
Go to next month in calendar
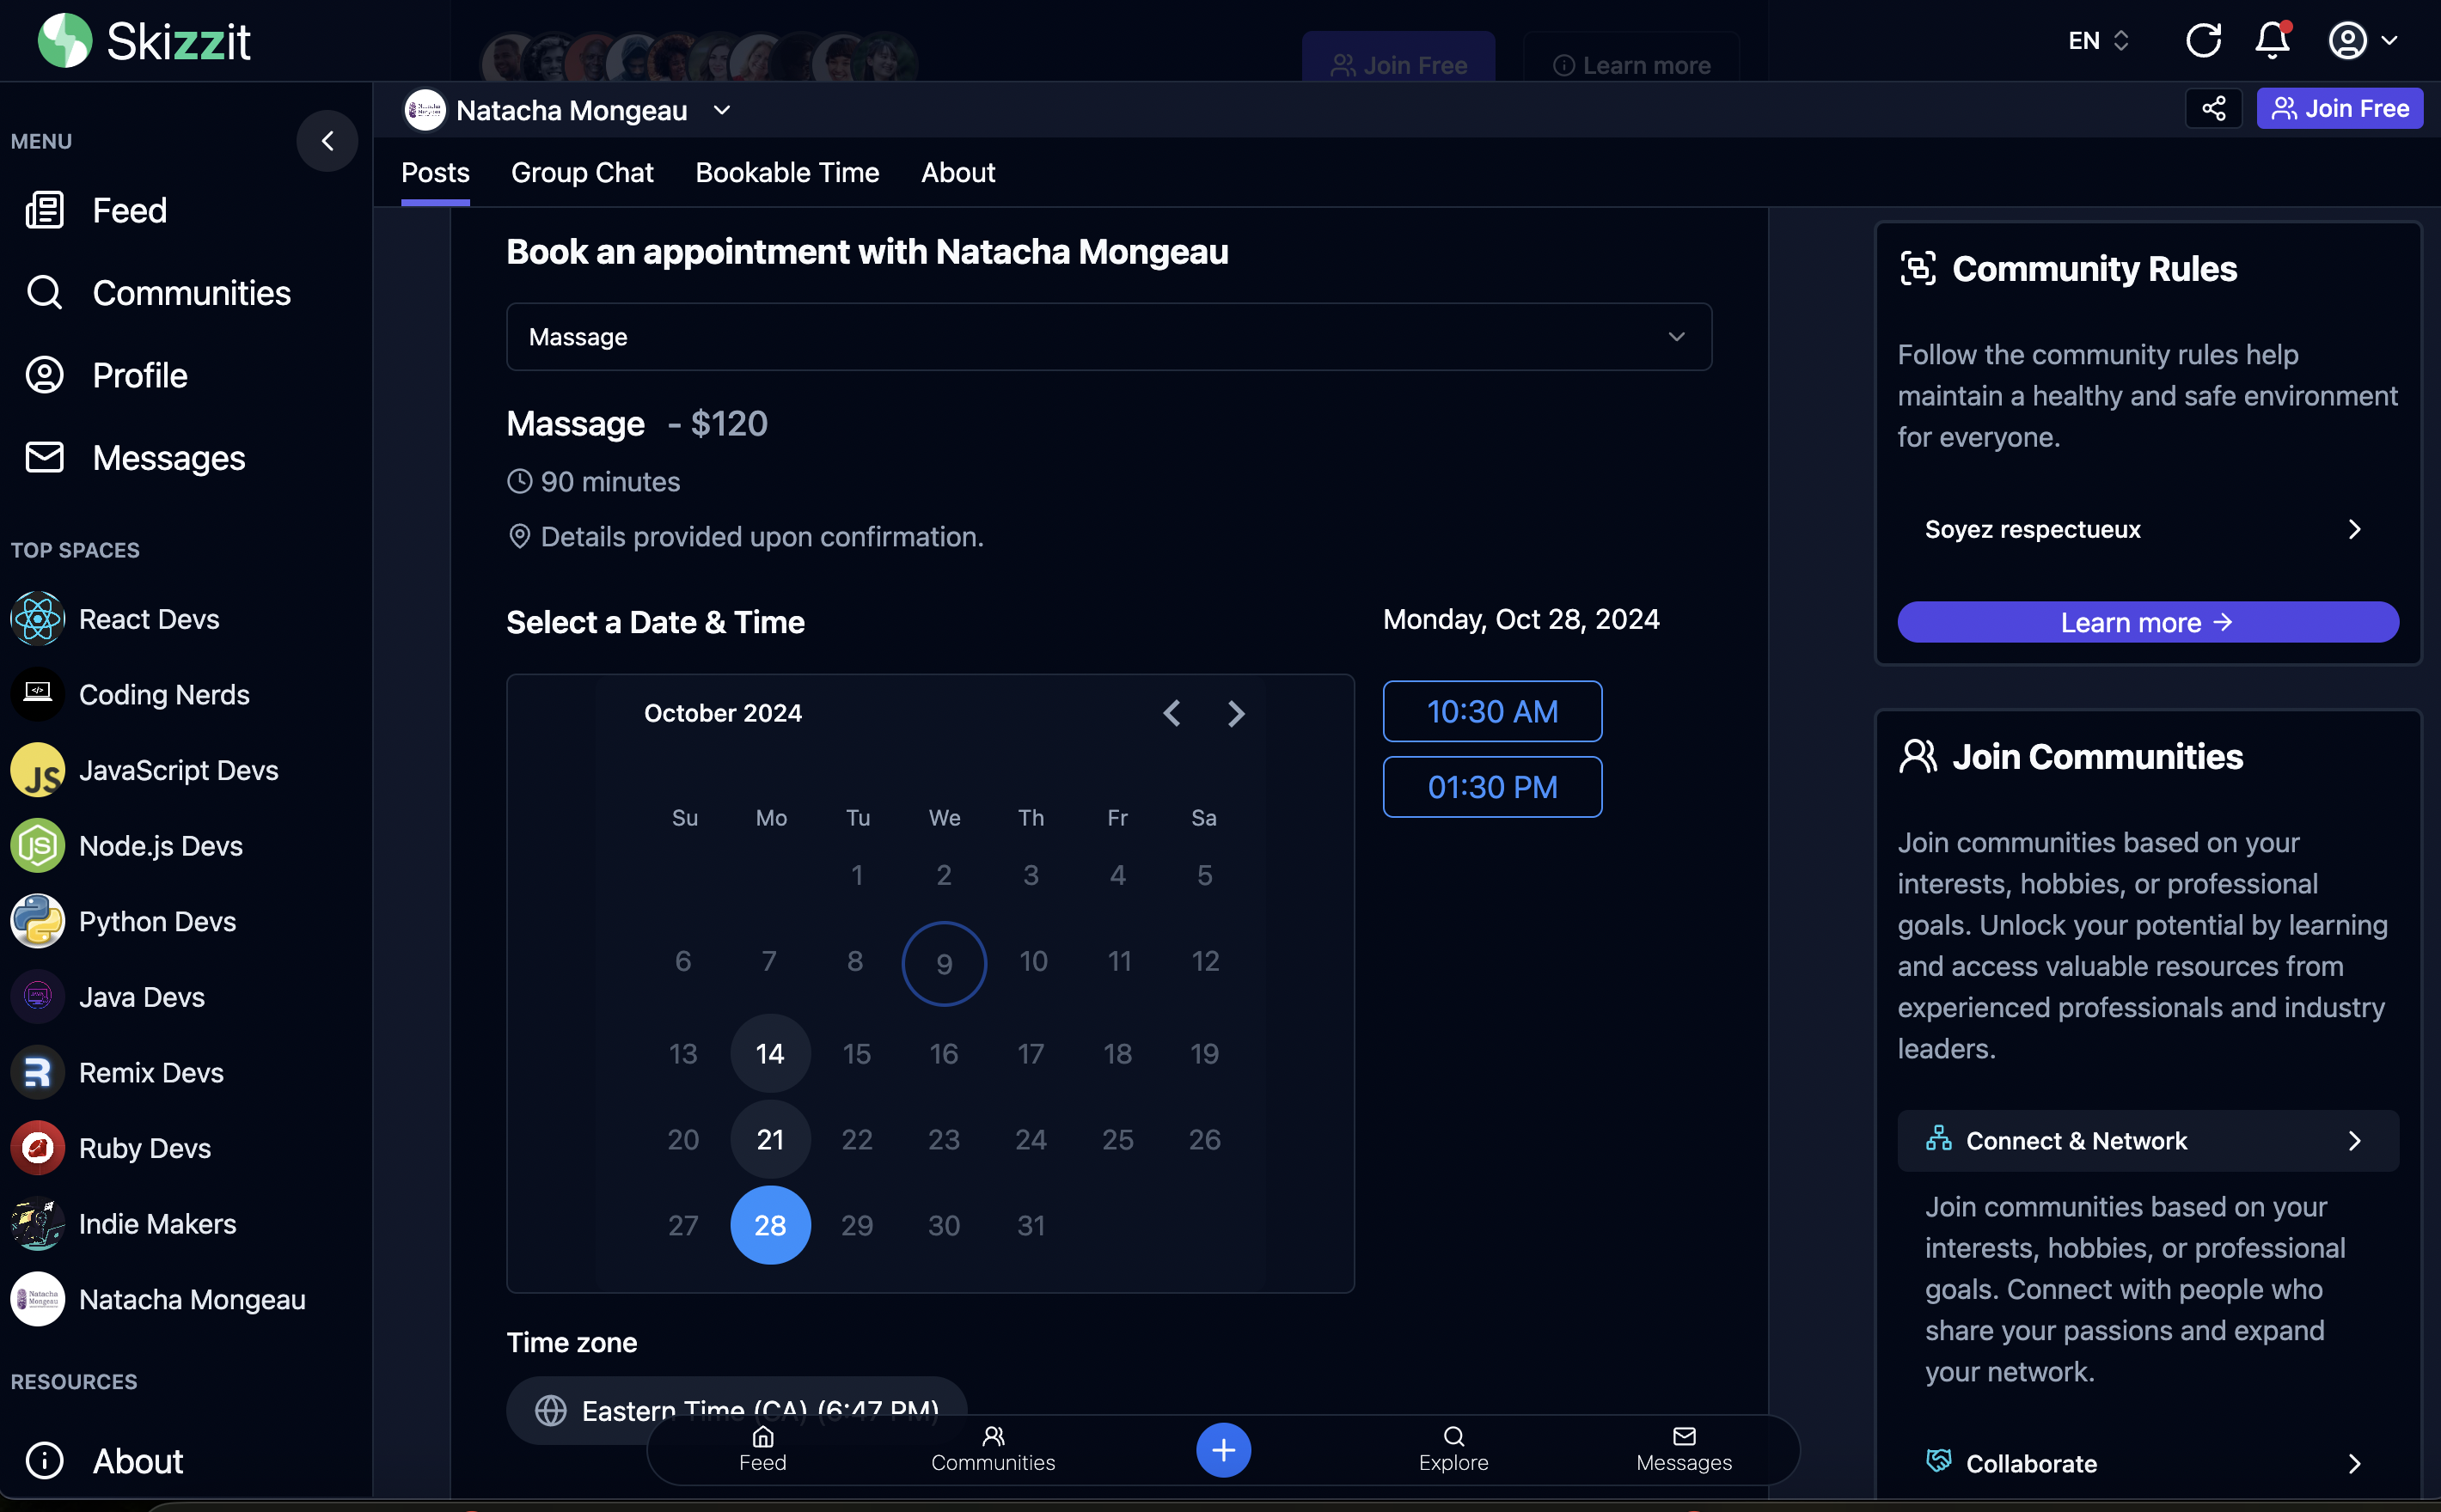click(x=1235, y=713)
